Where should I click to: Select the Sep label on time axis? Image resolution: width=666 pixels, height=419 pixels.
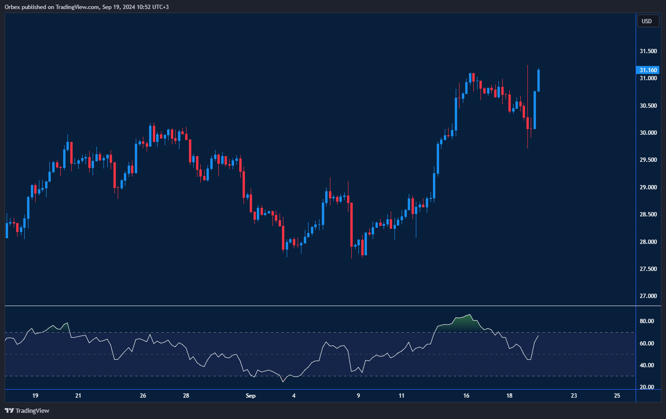[251, 396]
